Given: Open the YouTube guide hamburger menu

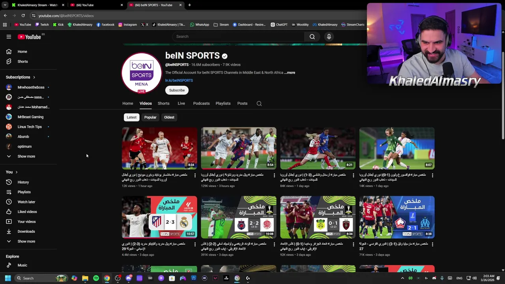Looking at the screenshot, I should pos(9,37).
